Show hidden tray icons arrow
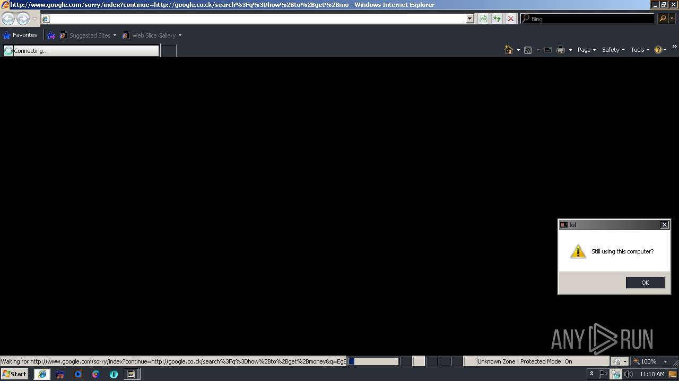This screenshot has height=381, width=679. tap(591, 374)
